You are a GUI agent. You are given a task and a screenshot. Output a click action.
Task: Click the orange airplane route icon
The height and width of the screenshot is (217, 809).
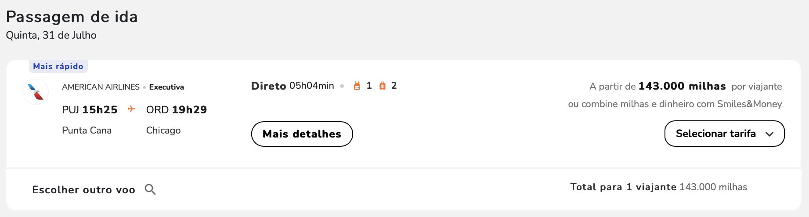click(131, 109)
